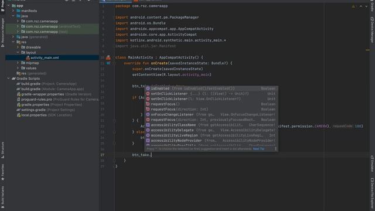Screen dimensions: 375x211
Task: Open the Device Manager side panel
Action: coord(372,30)
